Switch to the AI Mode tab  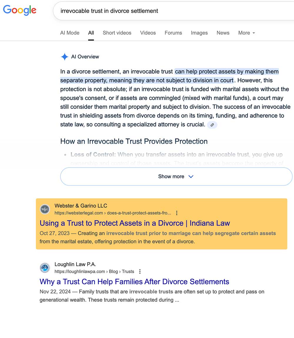click(x=70, y=33)
